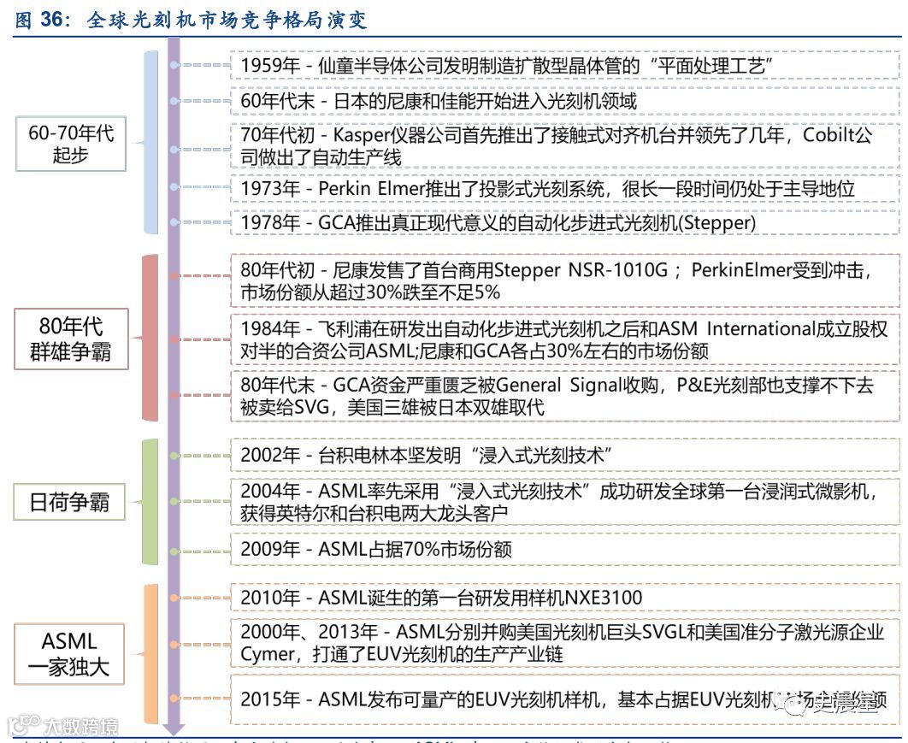Click the 60年代末 尼康和佳能 entry
This screenshot has width=908, height=743.
pos(565,101)
